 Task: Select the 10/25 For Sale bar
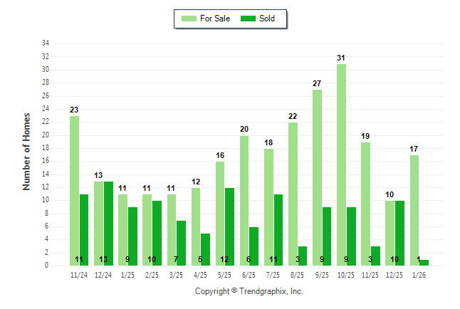click(x=342, y=164)
